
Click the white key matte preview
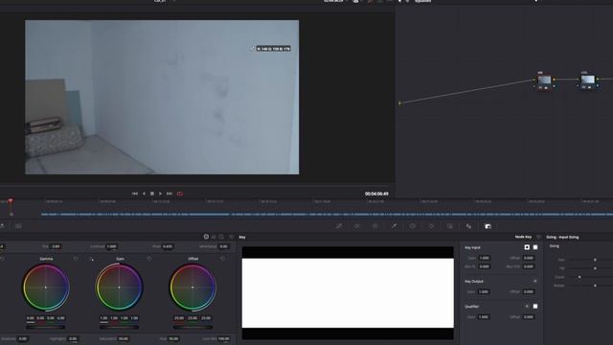tap(348, 293)
